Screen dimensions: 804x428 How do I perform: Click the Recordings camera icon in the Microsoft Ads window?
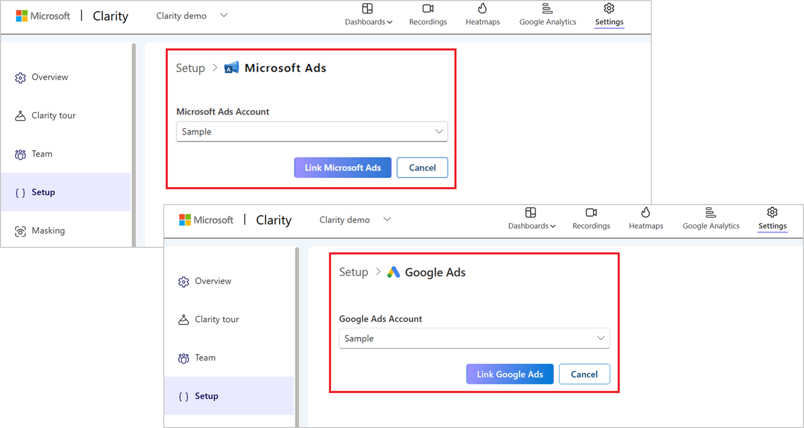click(428, 8)
